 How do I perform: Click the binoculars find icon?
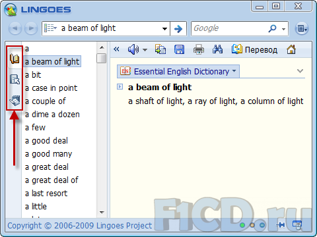click(x=217, y=49)
